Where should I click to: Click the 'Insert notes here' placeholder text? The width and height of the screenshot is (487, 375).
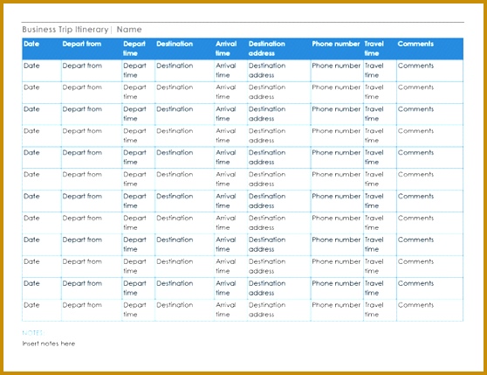(49, 344)
